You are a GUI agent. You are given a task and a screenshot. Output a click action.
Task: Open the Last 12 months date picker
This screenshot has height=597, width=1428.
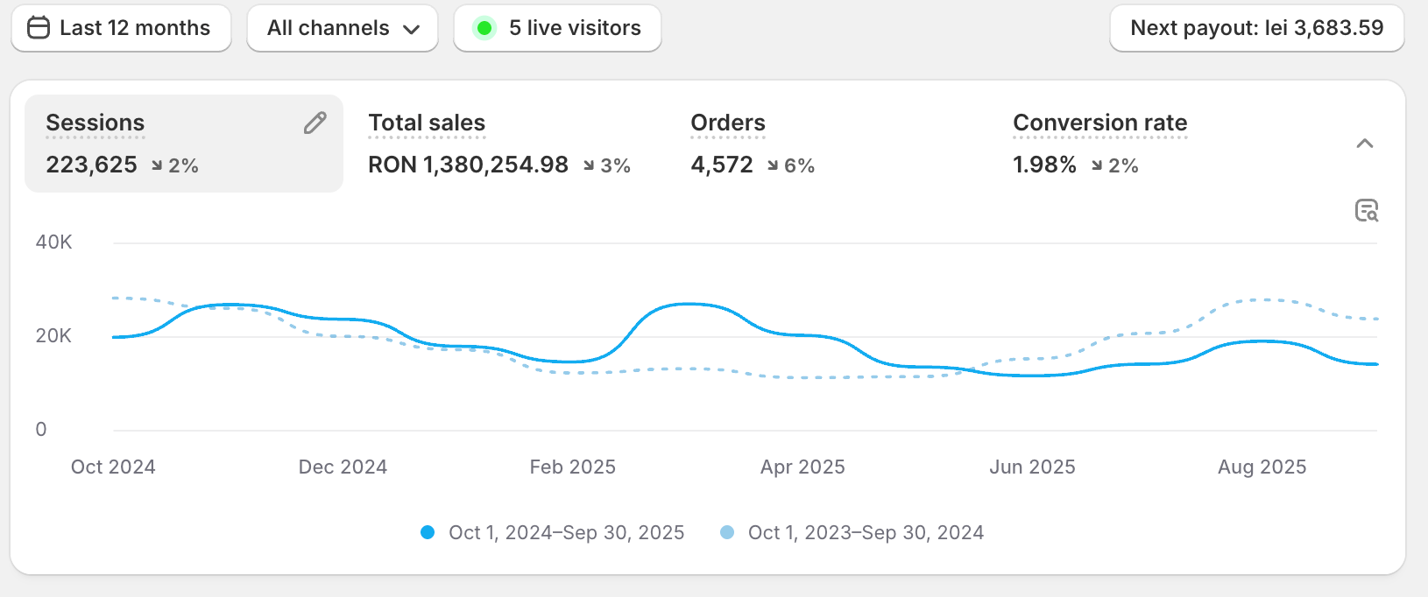121,28
